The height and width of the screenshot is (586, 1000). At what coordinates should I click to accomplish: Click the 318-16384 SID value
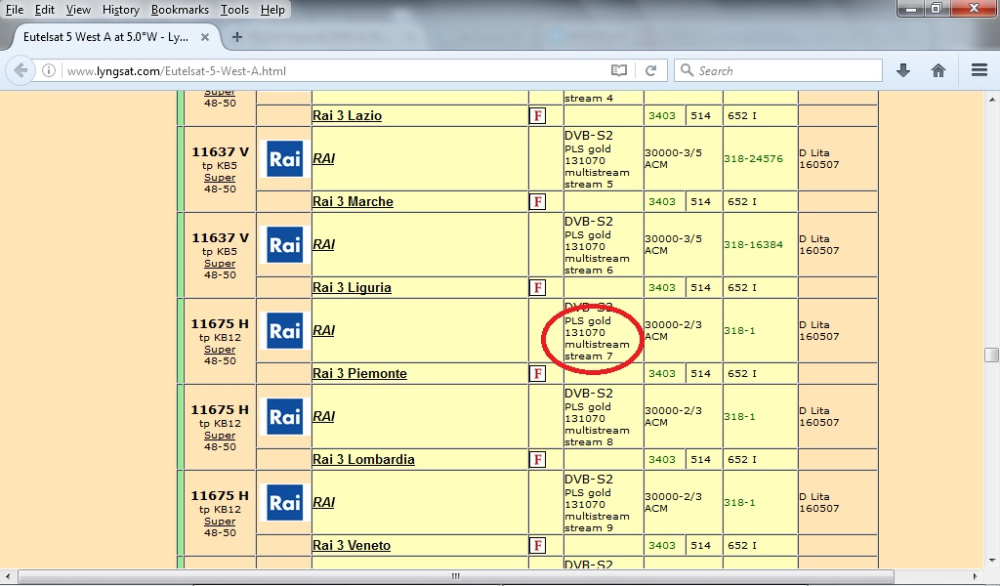(x=753, y=245)
